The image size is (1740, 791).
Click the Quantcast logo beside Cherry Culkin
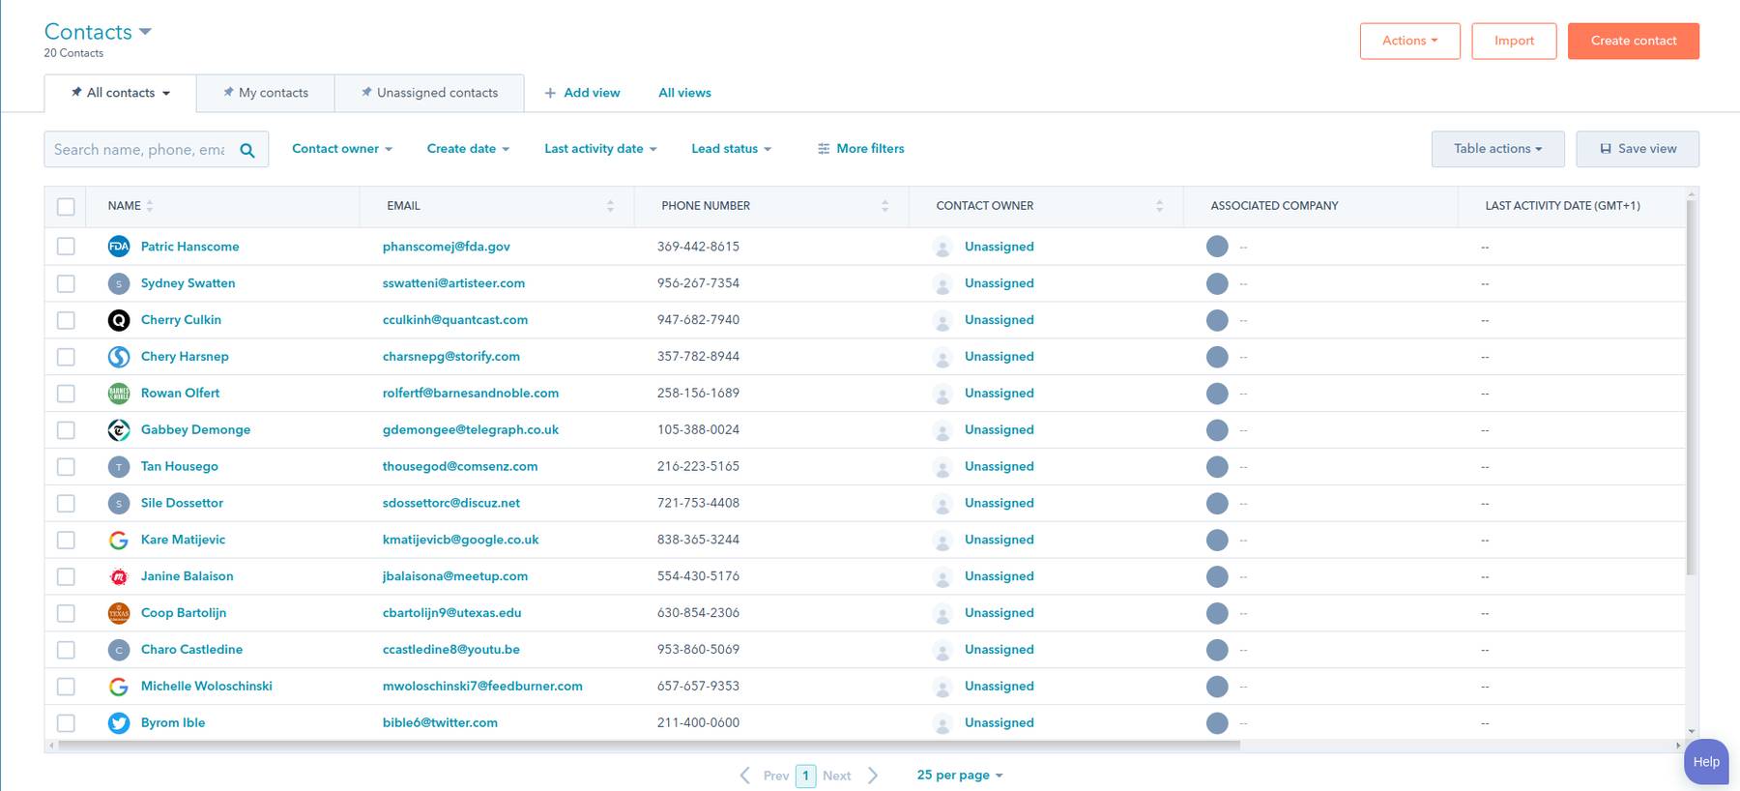coord(119,320)
